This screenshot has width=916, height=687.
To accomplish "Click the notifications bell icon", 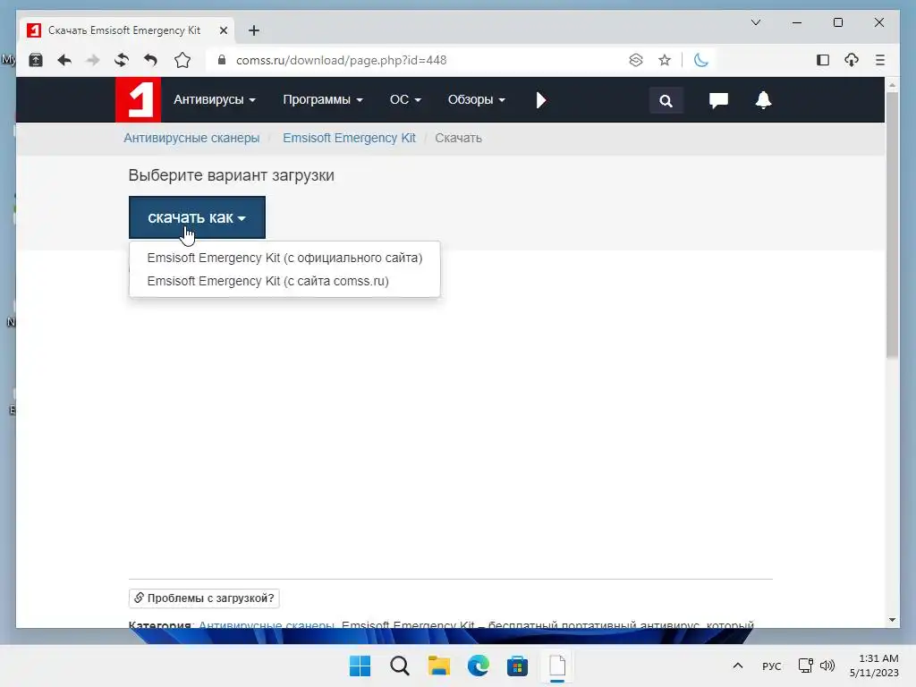I will (763, 100).
